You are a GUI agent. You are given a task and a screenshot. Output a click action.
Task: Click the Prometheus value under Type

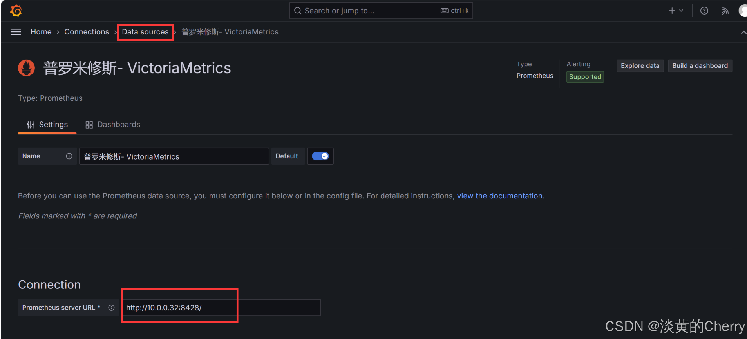click(x=535, y=76)
